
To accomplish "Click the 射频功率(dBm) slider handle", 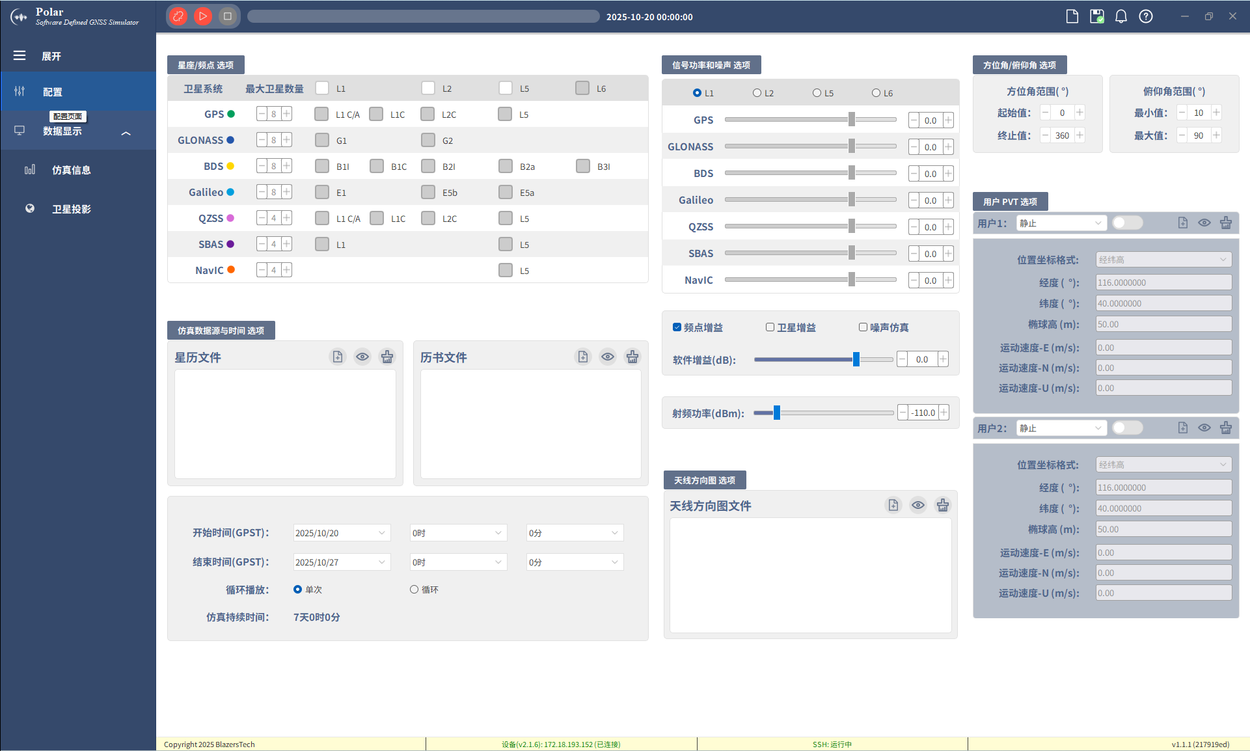I will point(776,413).
